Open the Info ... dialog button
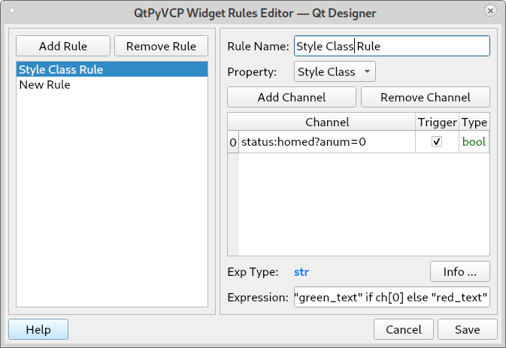Viewport: 506px width, 348px height. 460,271
